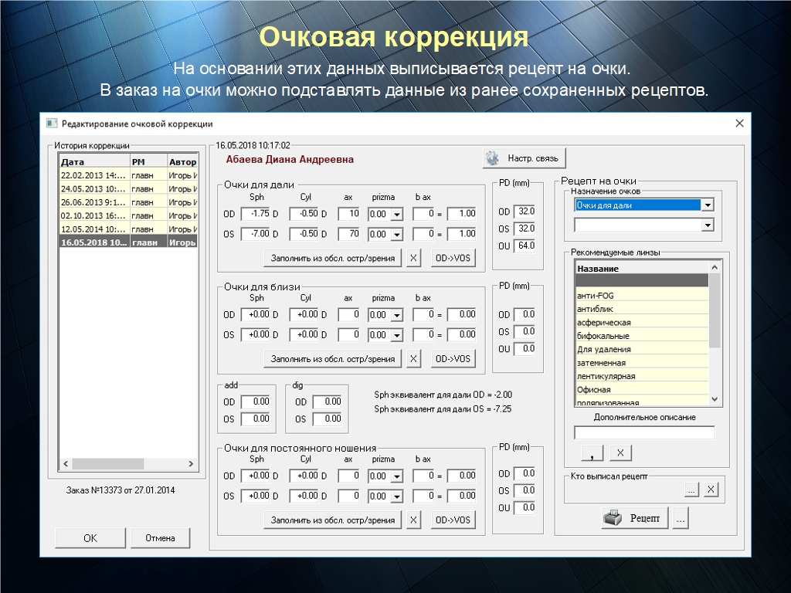The width and height of the screenshot is (791, 593).
Task: Open the Очки для дали purpose dropdown
Action: tap(706, 205)
